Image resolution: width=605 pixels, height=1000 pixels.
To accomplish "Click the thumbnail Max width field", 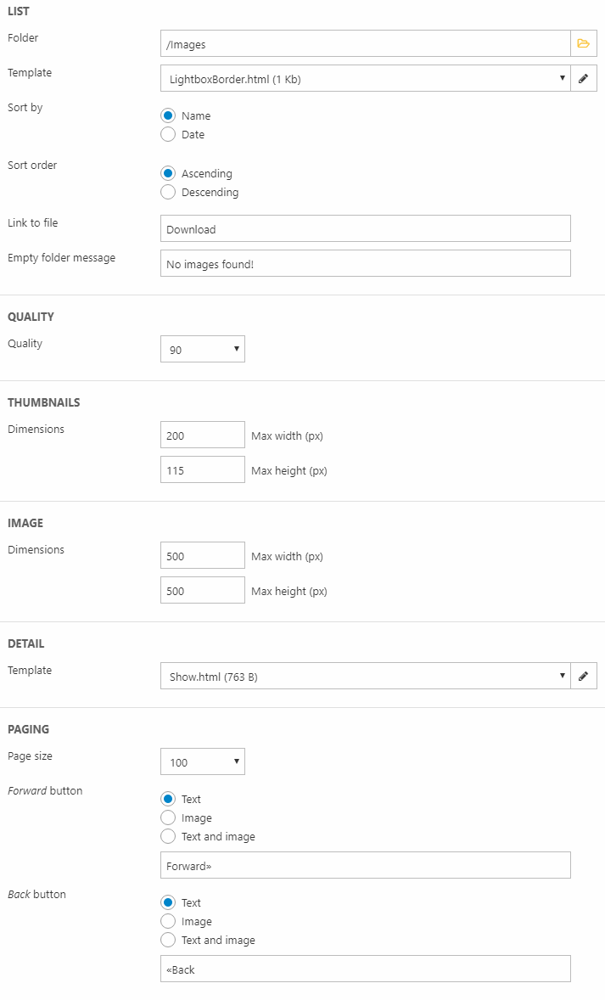I will [203, 435].
